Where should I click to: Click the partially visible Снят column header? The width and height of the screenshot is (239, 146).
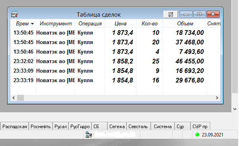pyautogui.click(x=214, y=23)
